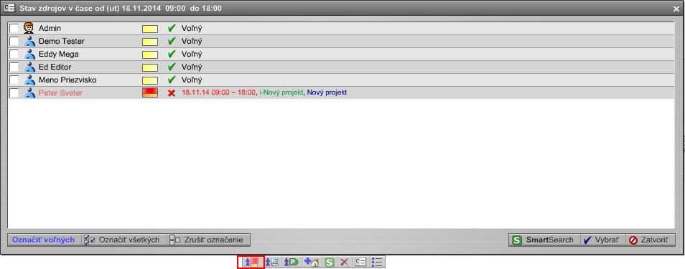Click the bulleted list toolbar icon
This screenshot has height=269, width=685.
click(x=377, y=262)
